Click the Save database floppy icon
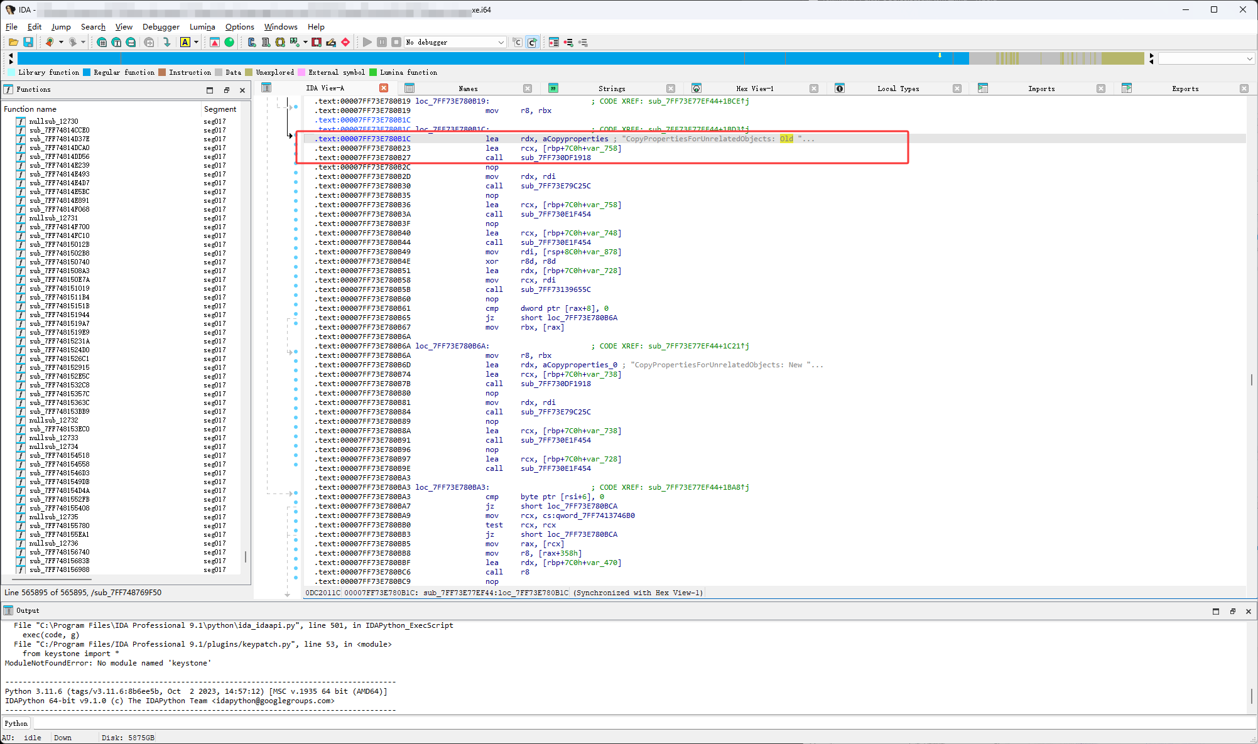1258x744 pixels. point(28,42)
